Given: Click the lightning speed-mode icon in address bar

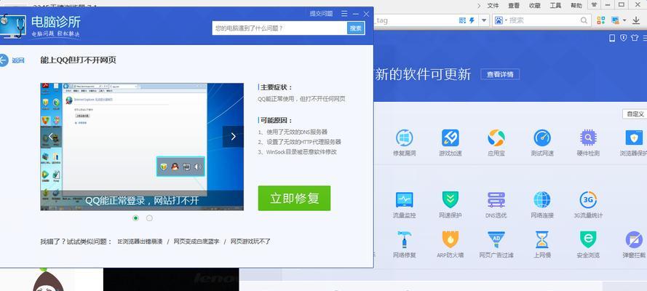Looking at the screenshot, I should [x=472, y=20].
